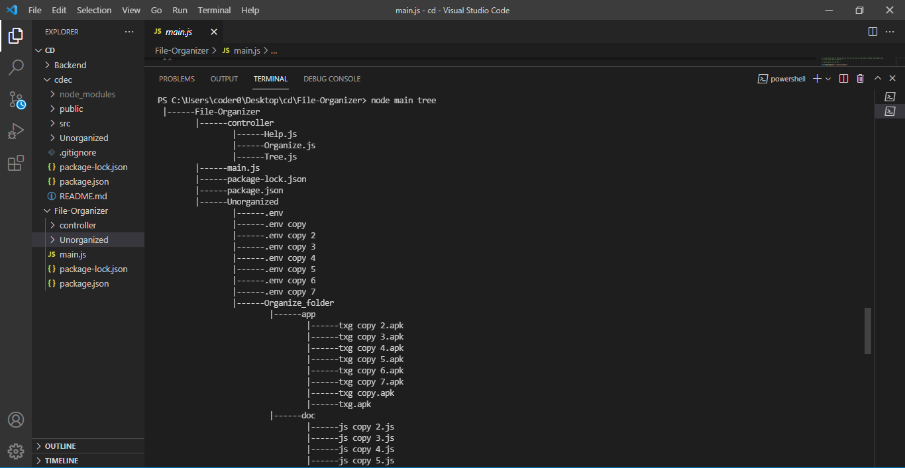The image size is (905, 468).
Task: Split the terminal using the split icon
Action: 843,78
